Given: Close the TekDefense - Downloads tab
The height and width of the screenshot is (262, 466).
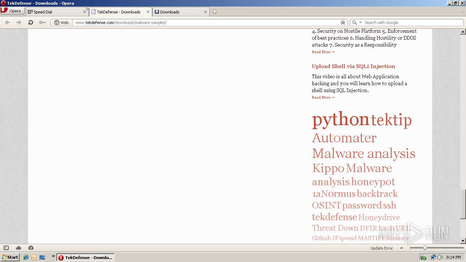Looking at the screenshot, I should click(x=148, y=12).
